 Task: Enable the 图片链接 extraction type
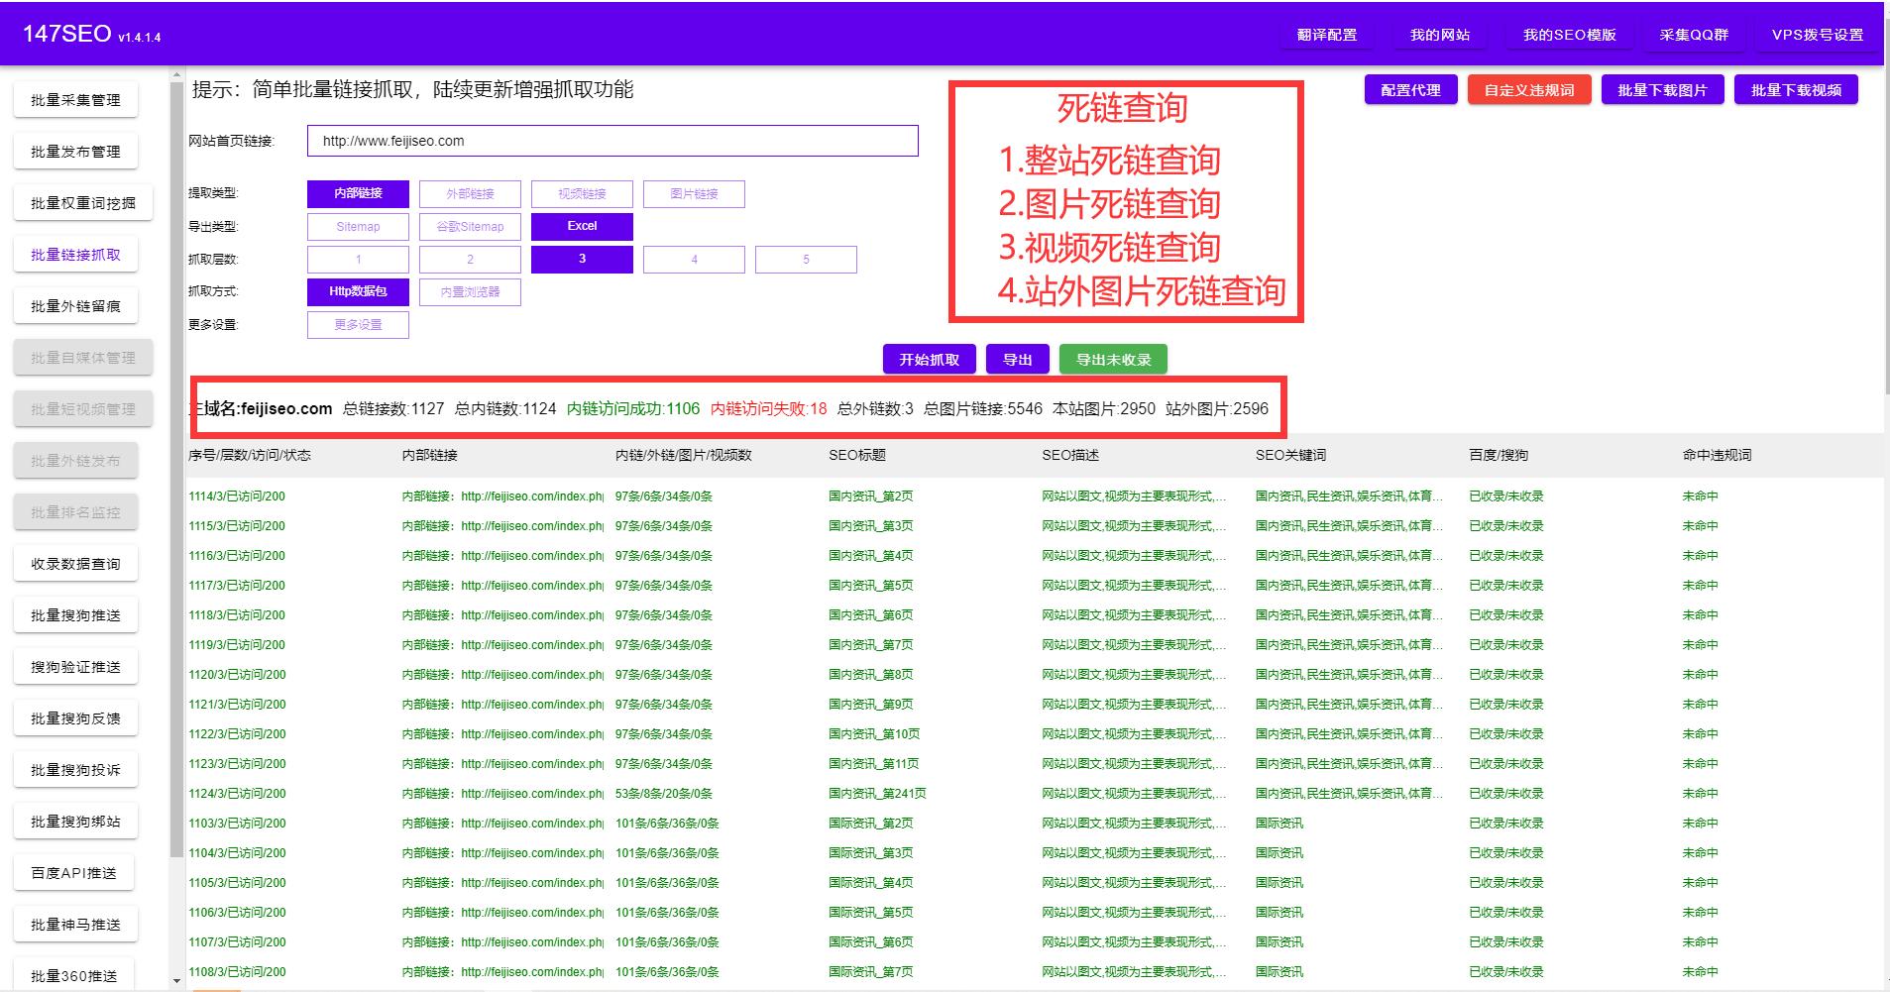click(694, 193)
